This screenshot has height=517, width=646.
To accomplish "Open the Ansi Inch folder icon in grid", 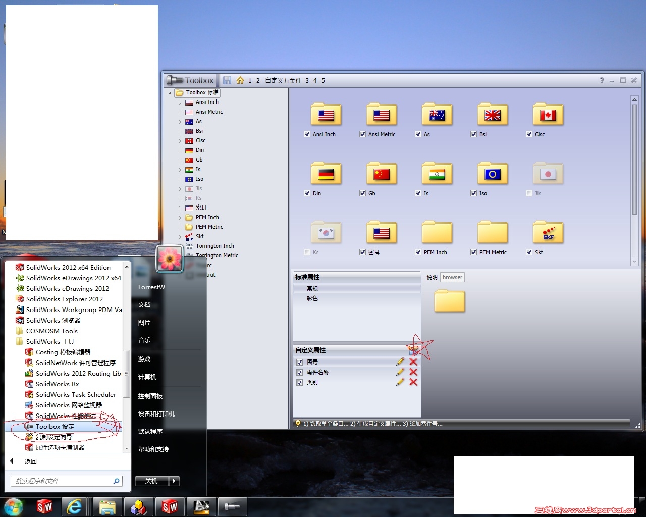I will (x=326, y=115).
